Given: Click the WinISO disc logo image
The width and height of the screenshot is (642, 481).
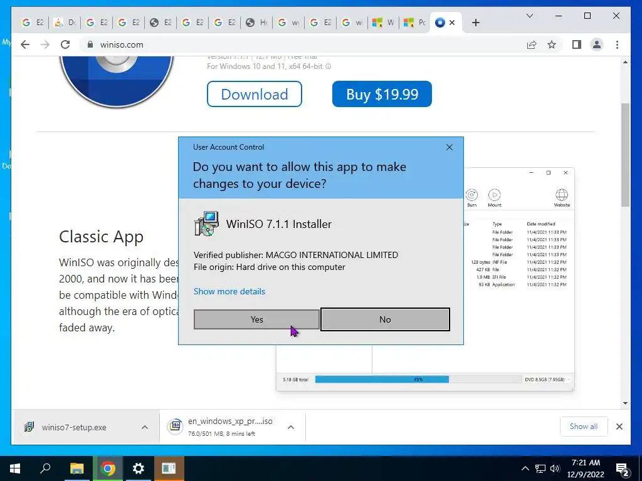Looking at the screenshot, I should coord(117,81).
